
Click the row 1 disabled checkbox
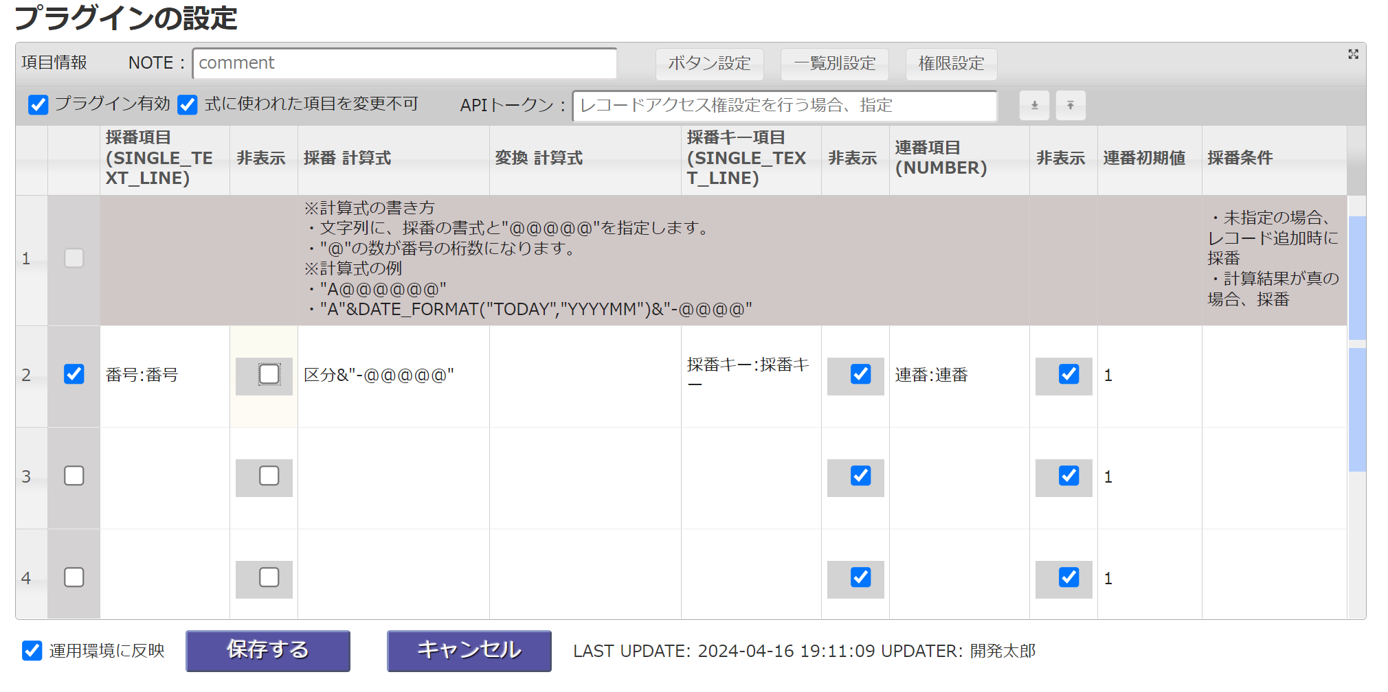(74, 258)
